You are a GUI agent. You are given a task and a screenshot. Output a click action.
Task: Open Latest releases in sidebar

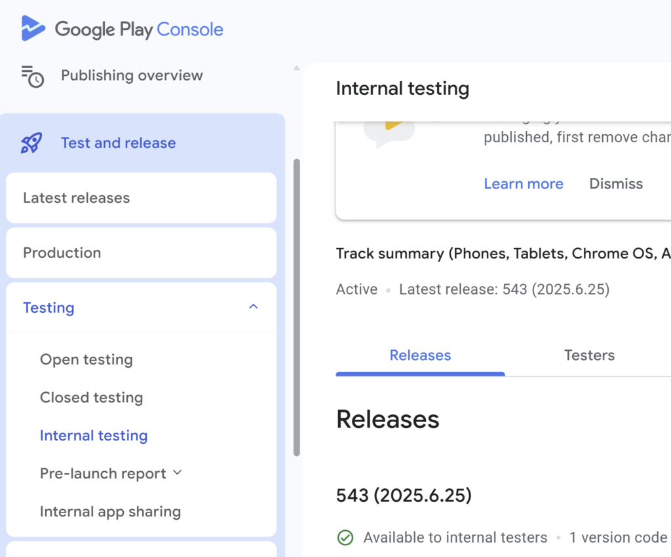pos(76,198)
